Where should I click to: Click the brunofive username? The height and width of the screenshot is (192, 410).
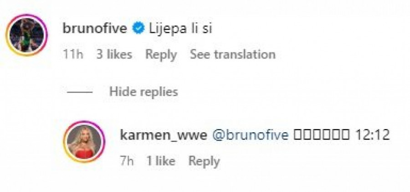pyautogui.click(x=95, y=29)
